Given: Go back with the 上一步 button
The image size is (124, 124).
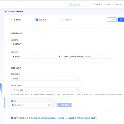Looking at the screenshot, I should click(112, 20).
